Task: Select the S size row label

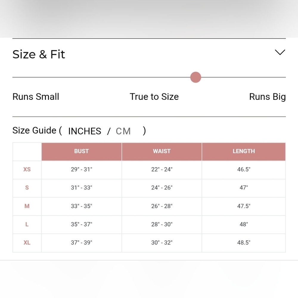Action: [x=27, y=188]
